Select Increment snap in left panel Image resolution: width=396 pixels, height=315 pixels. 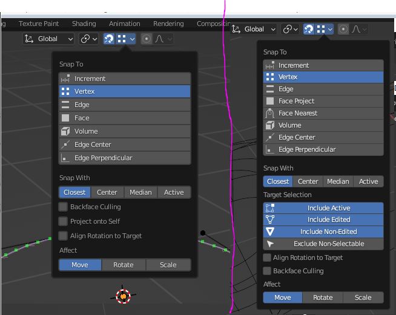tap(125, 79)
